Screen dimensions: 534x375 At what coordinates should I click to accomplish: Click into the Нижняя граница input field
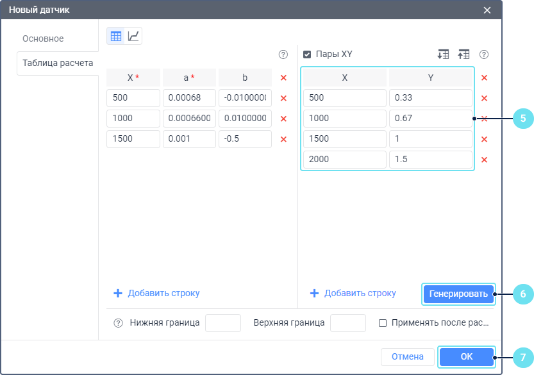222,323
